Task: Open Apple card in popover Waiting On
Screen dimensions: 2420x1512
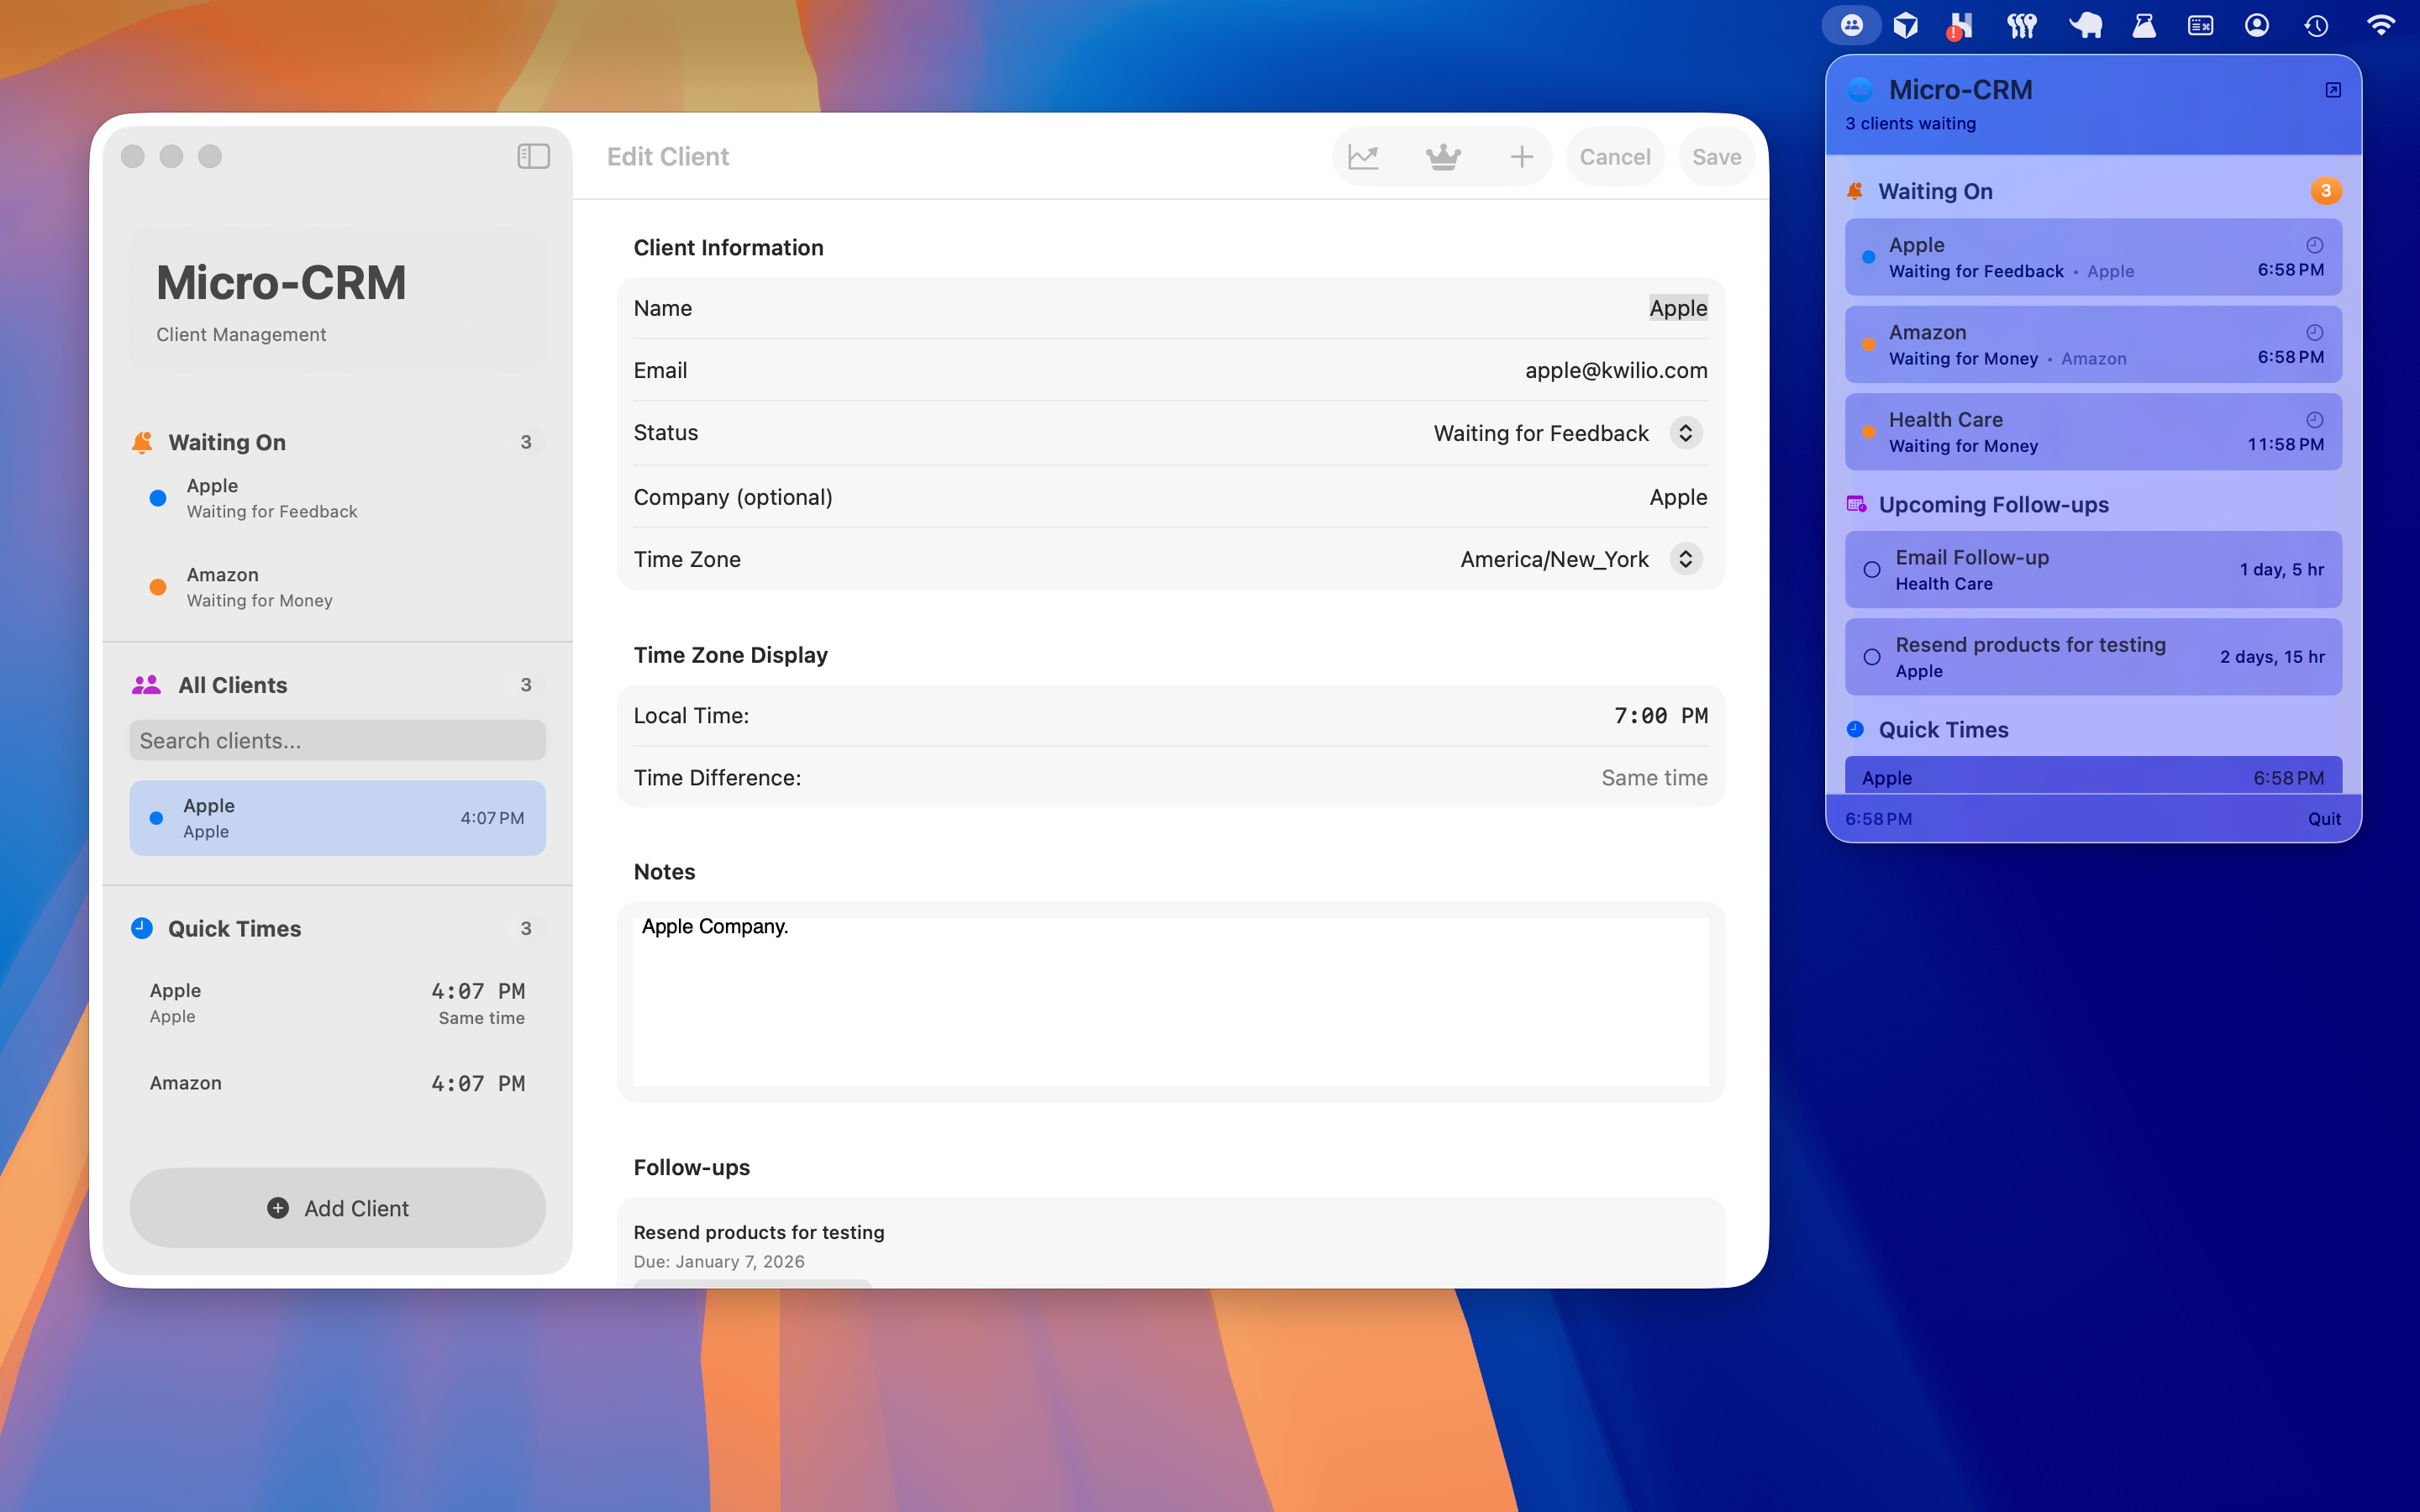Action: (x=2092, y=257)
